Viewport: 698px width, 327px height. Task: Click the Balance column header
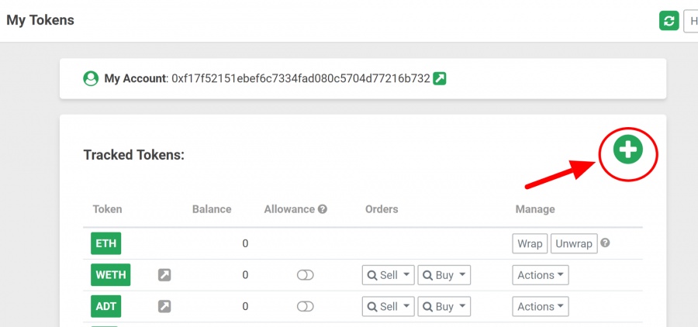coord(212,209)
